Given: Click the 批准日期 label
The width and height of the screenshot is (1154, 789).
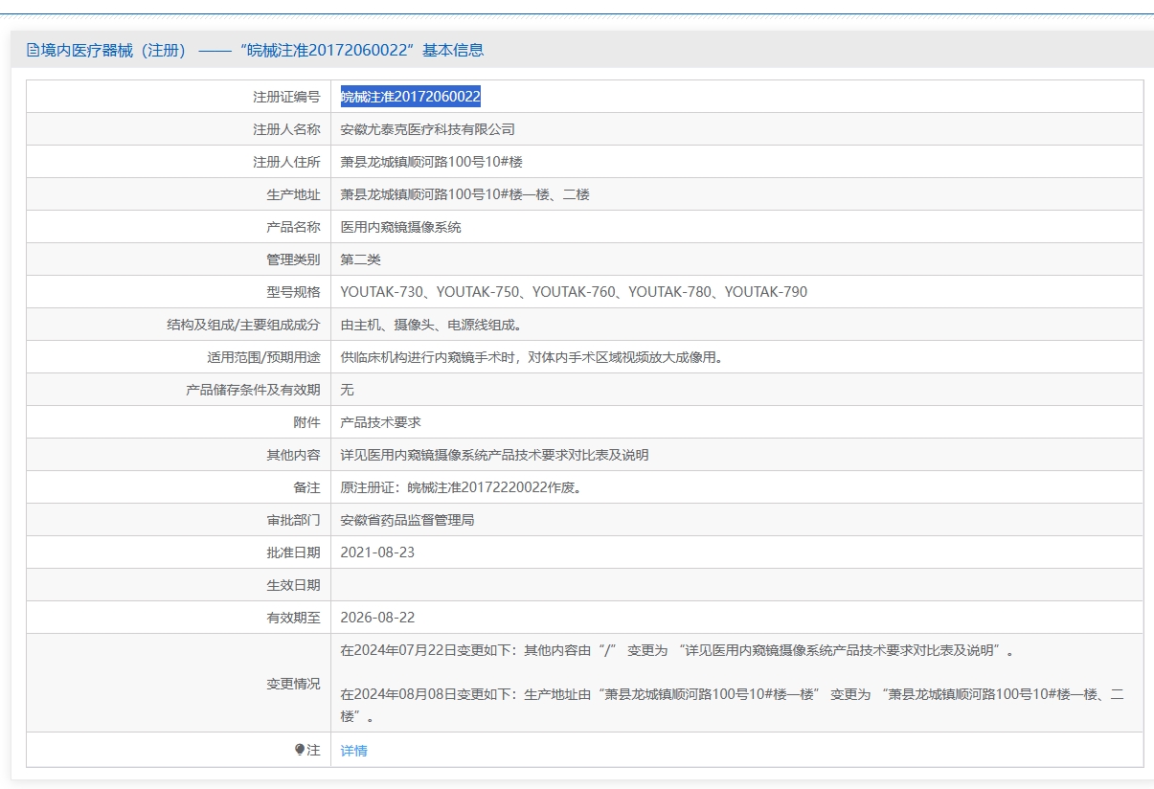Looking at the screenshot, I should [293, 552].
